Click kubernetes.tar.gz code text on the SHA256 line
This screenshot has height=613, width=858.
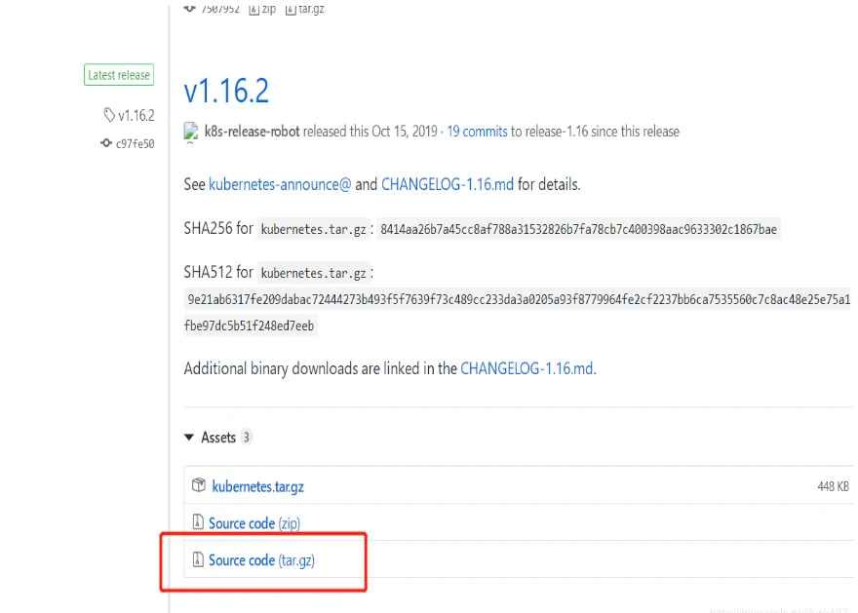(x=314, y=229)
